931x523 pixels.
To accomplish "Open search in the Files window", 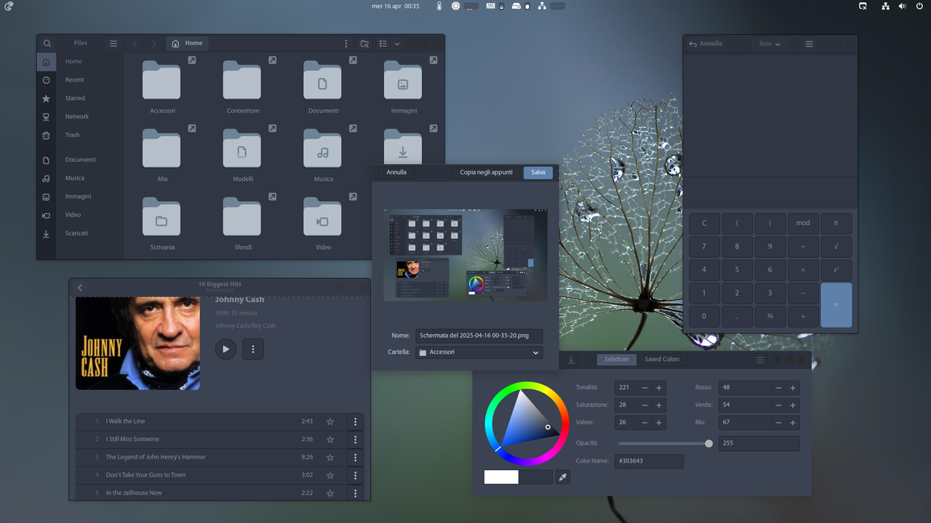I will (47, 43).
